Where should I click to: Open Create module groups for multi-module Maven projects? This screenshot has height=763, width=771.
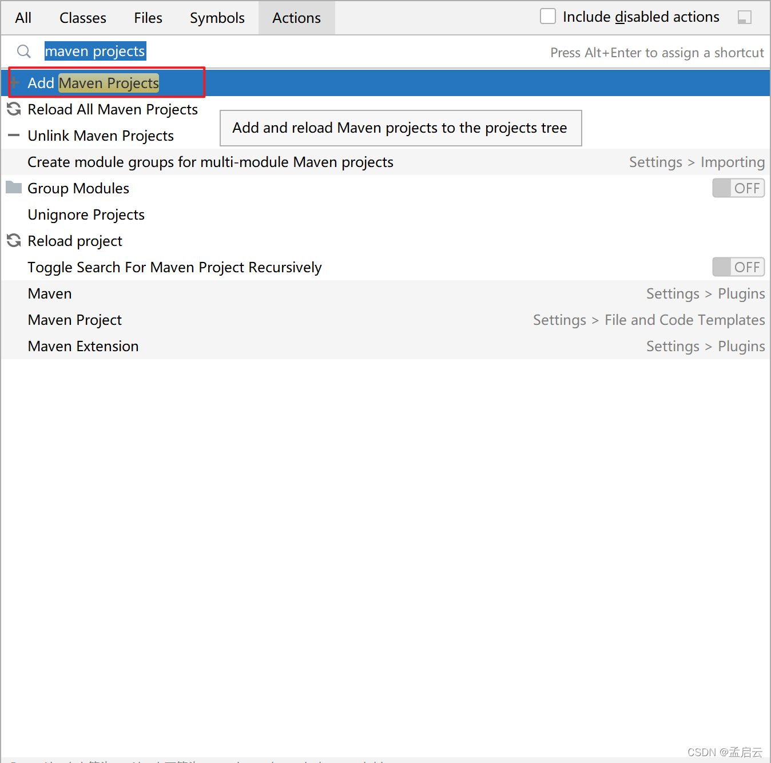pyautogui.click(x=385, y=162)
